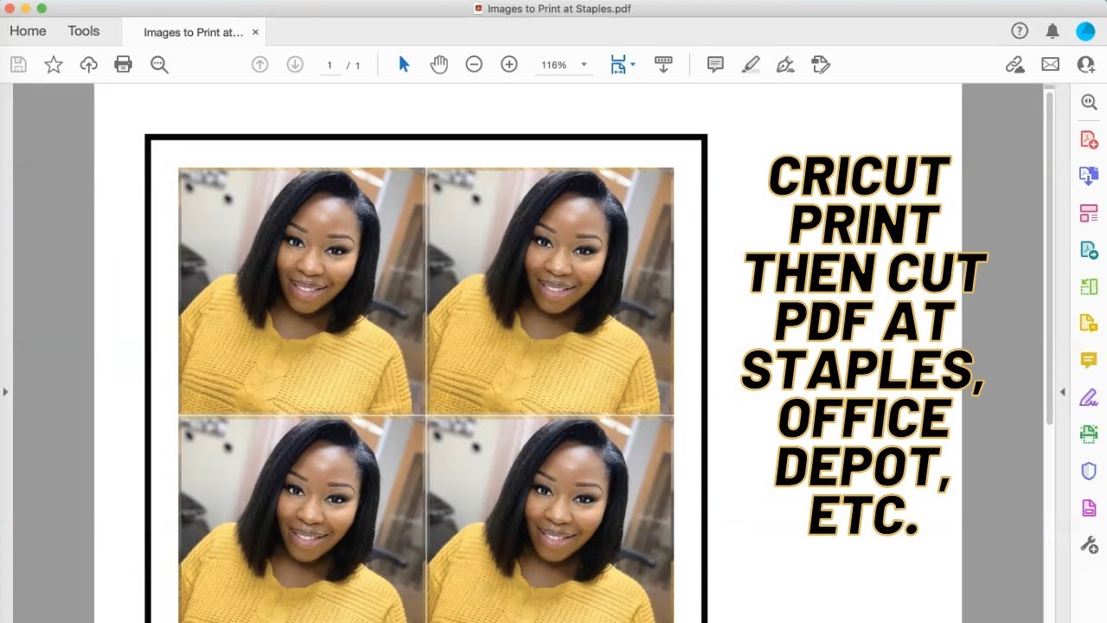Screen dimensions: 1107x623
Task: Click the page number input field
Action: click(330, 65)
